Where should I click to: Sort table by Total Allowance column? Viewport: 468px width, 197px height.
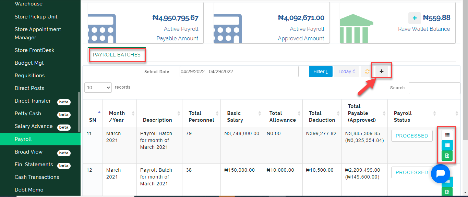pyautogui.click(x=283, y=113)
